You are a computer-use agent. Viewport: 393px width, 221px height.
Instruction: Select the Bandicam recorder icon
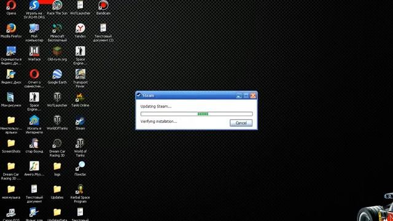(x=103, y=6)
